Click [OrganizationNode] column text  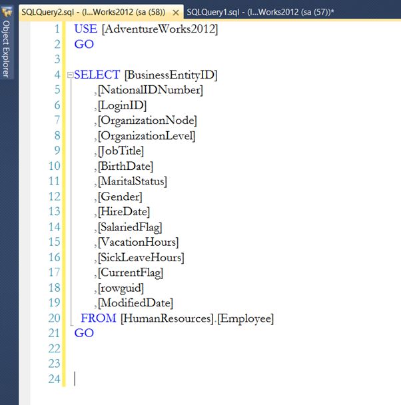tap(147, 121)
